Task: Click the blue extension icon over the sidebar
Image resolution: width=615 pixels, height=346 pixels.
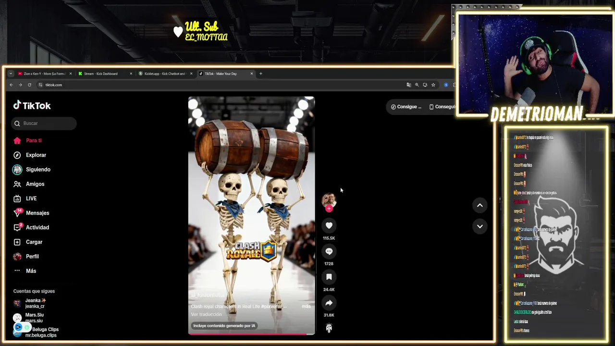Action: tap(18, 327)
